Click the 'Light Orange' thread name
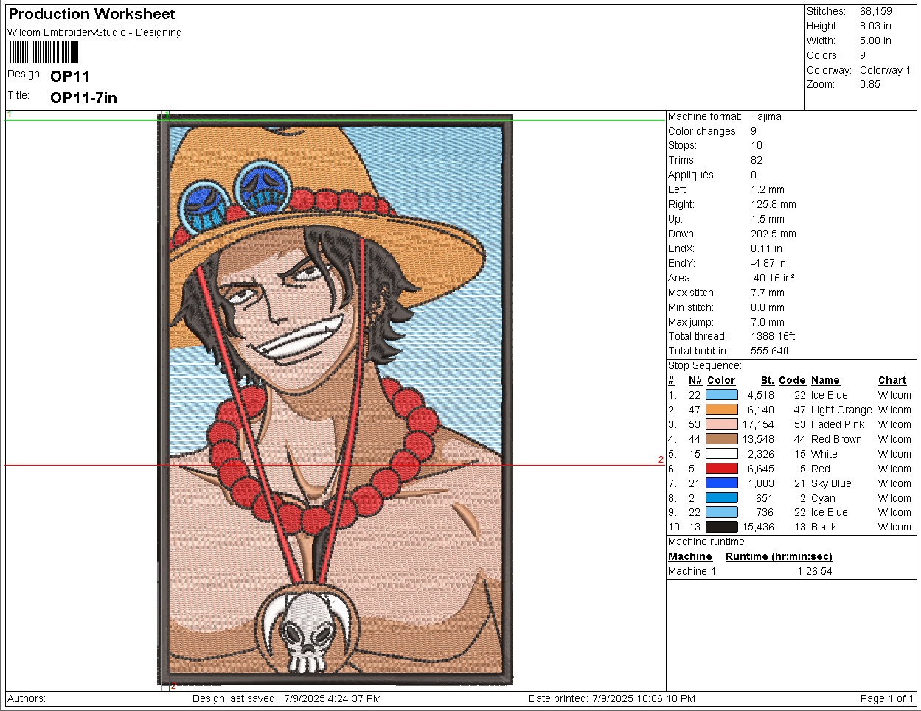 pyautogui.click(x=841, y=410)
